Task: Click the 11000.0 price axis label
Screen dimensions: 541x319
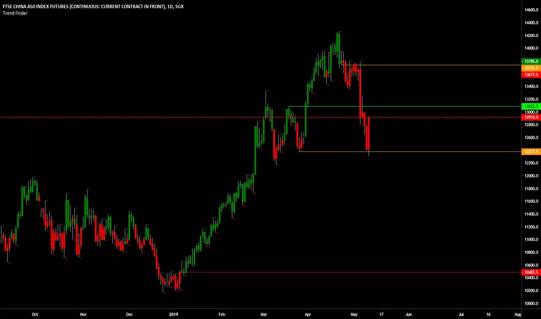Action: 532,240
